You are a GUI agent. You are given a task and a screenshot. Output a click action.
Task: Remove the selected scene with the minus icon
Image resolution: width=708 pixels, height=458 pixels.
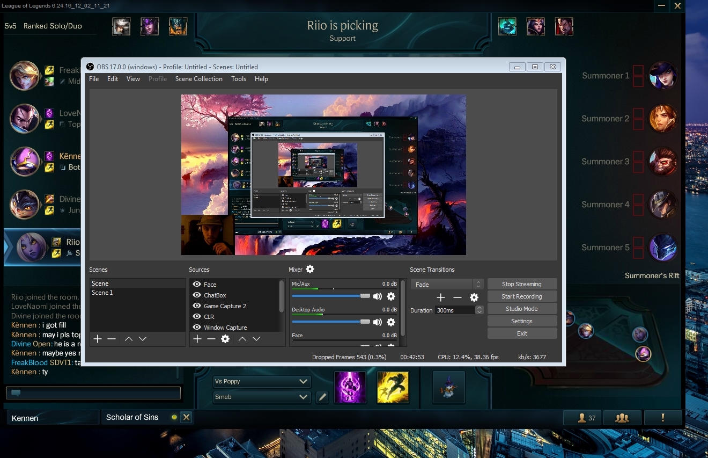click(x=112, y=339)
